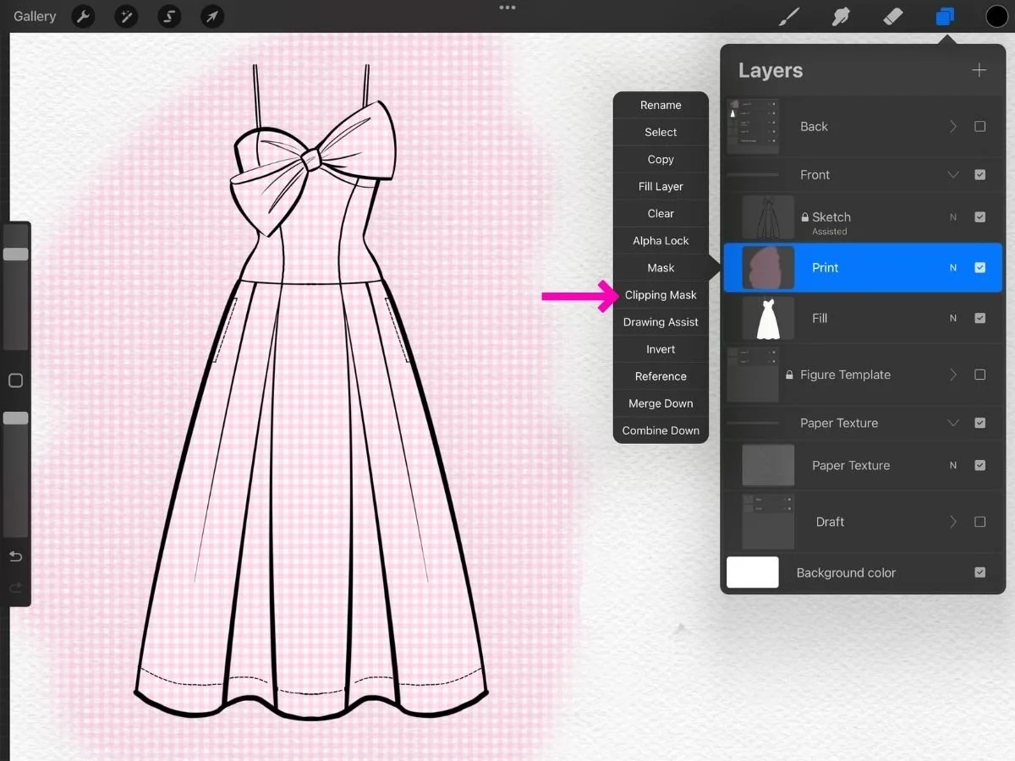Tap the lock icon on Figure Template
The height and width of the screenshot is (761, 1015).
(x=789, y=375)
